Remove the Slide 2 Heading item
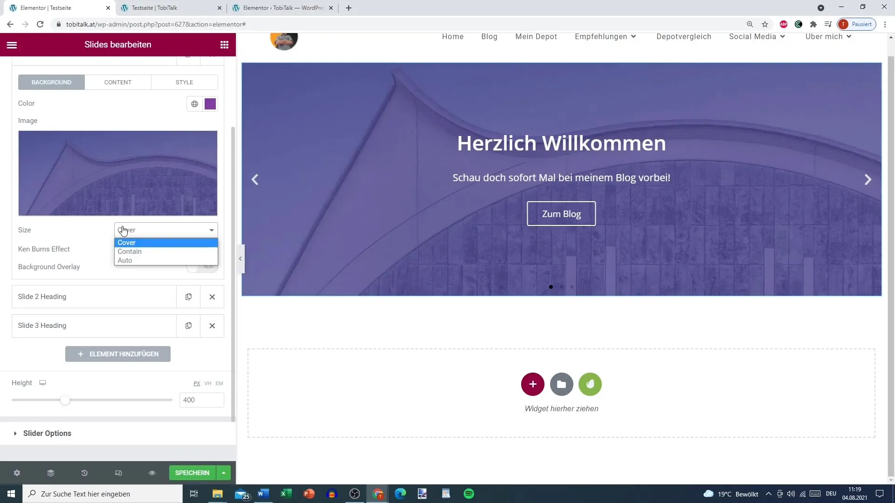Image resolution: width=895 pixels, height=503 pixels. click(212, 297)
